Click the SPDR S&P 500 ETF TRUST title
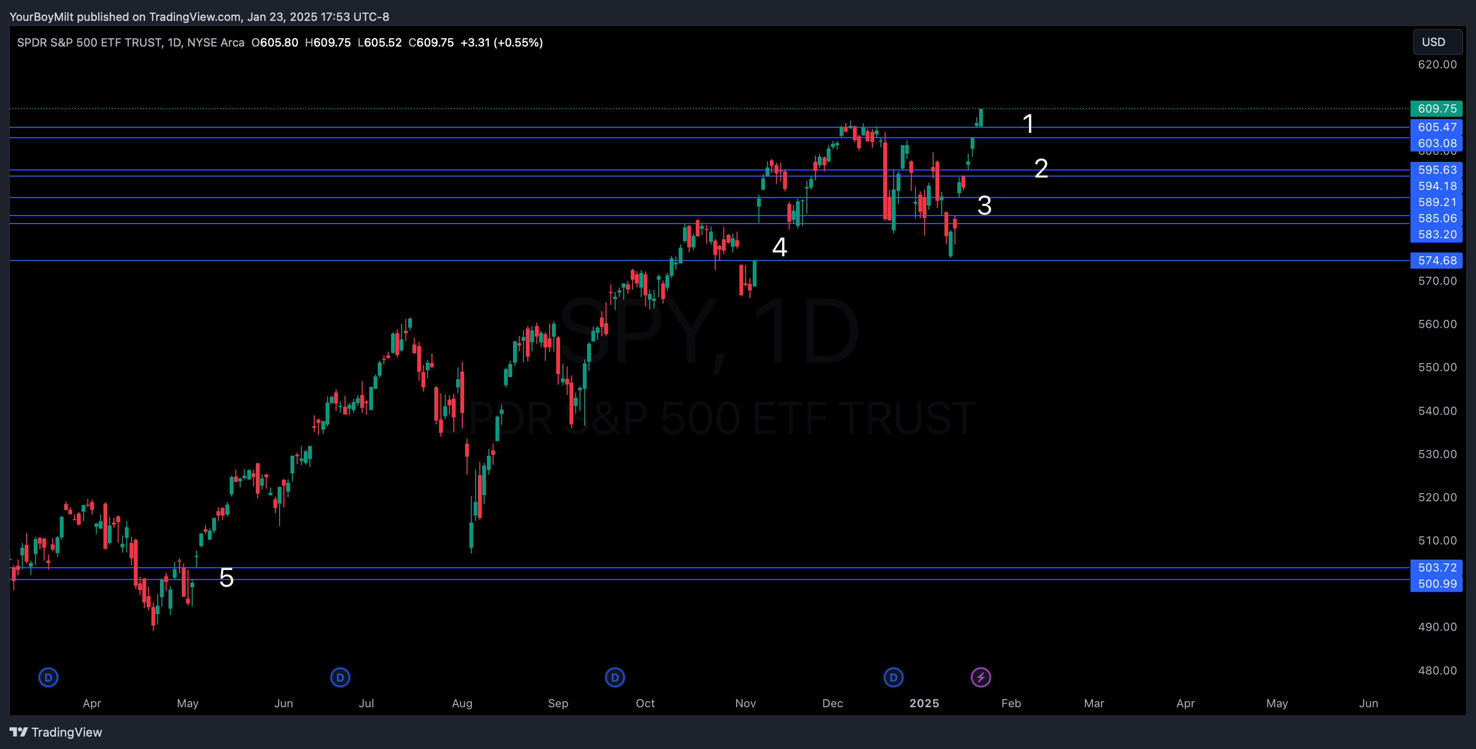Image resolution: width=1476 pixels, height=749 pixels. click(89, 42)
